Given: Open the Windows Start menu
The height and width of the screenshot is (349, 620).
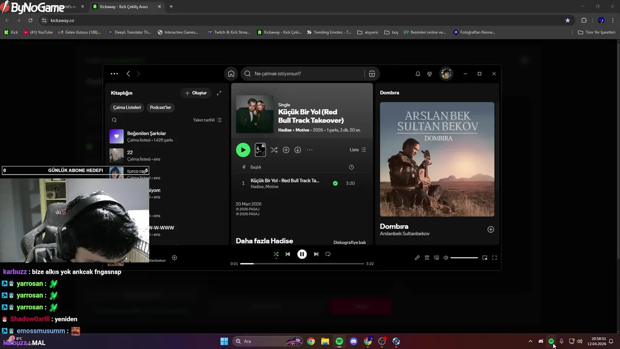Looking at the screenshot, I should point(224,341).
